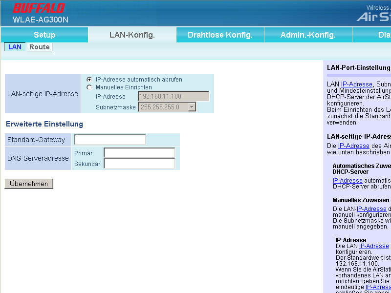391x293 pixels.
Task: Click the IP-Adresse field showing 192.168.11.100
Action: click(174, 96)
